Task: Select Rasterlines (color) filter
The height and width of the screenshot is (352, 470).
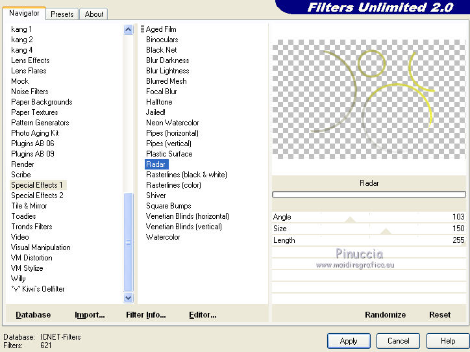Action: (x=173, y=185)
